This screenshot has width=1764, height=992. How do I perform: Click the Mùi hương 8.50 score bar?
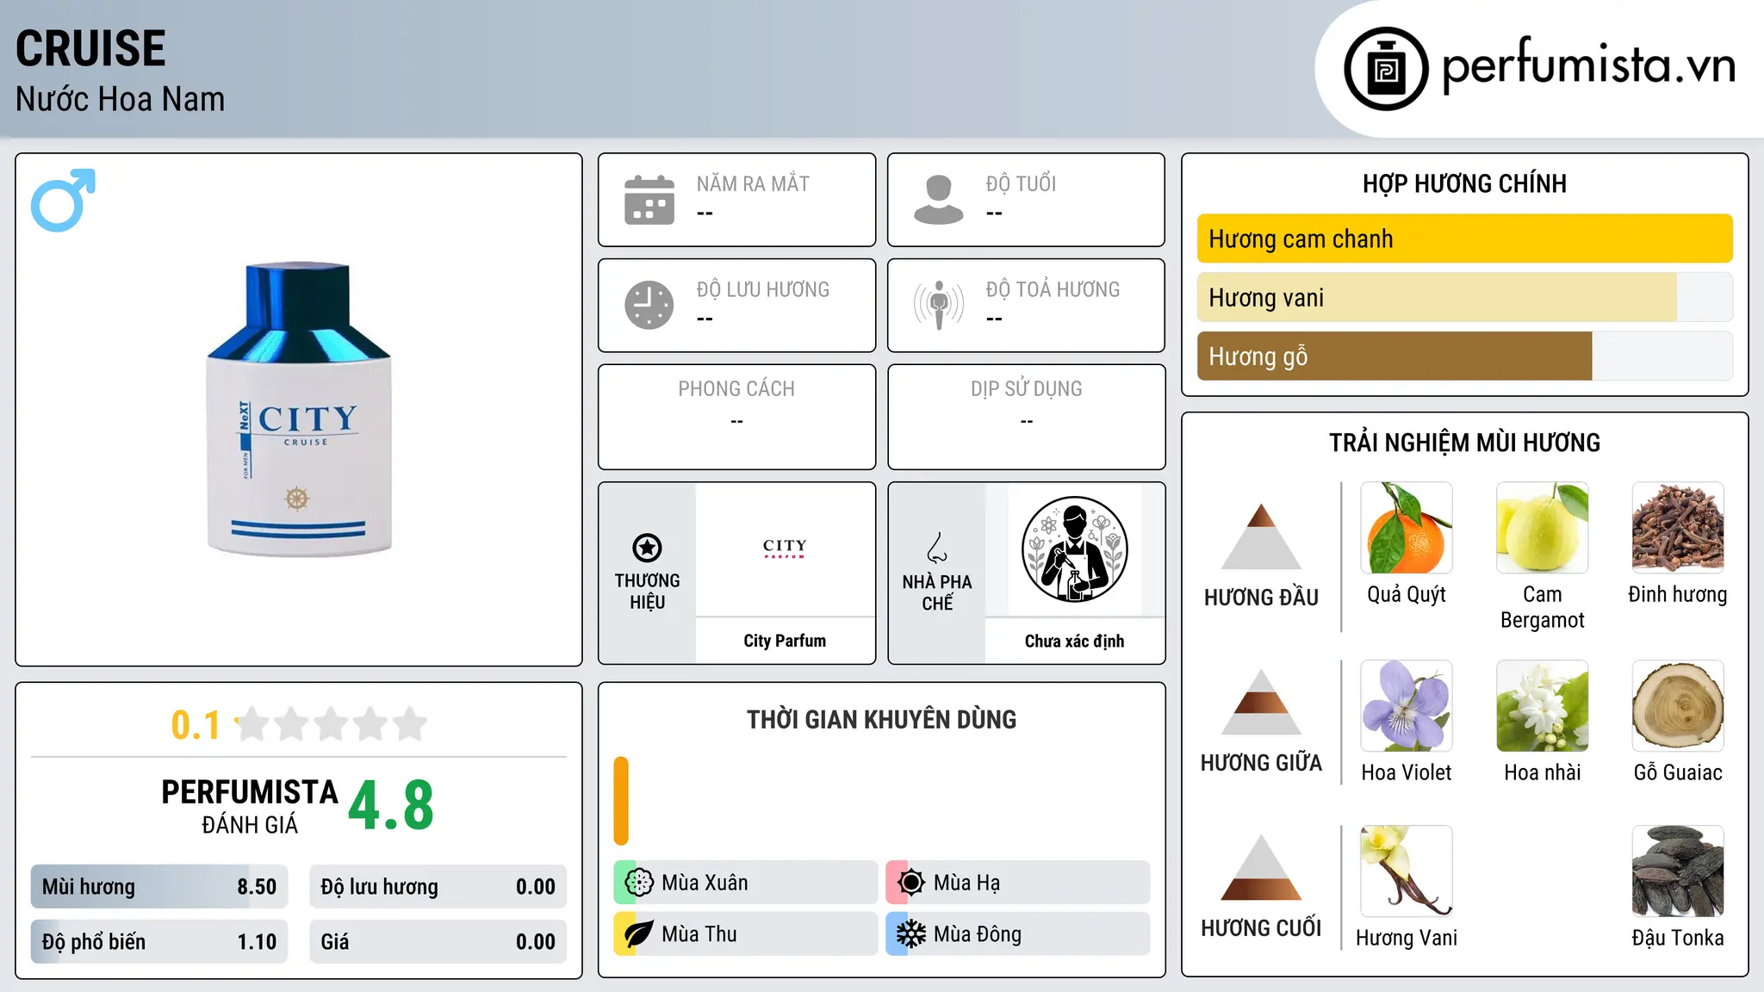coord(159,887)
